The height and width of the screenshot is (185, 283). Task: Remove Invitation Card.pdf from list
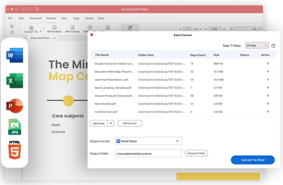coord(268,112)
